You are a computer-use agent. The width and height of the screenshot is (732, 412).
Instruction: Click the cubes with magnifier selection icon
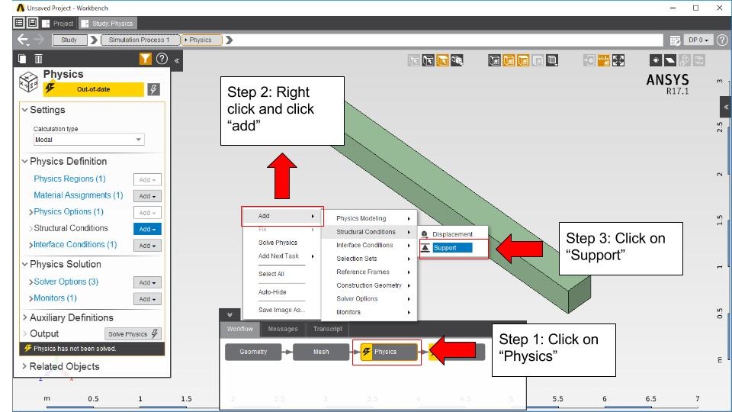(x=457, y=60)
